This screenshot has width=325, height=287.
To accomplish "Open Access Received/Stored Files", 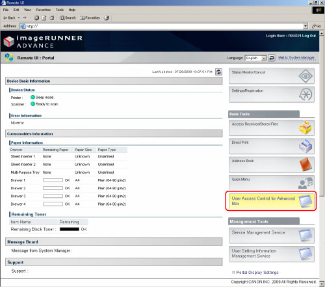I will pos(272,128).
